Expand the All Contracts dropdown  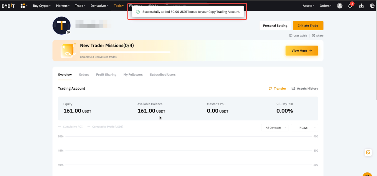[275, 128]
